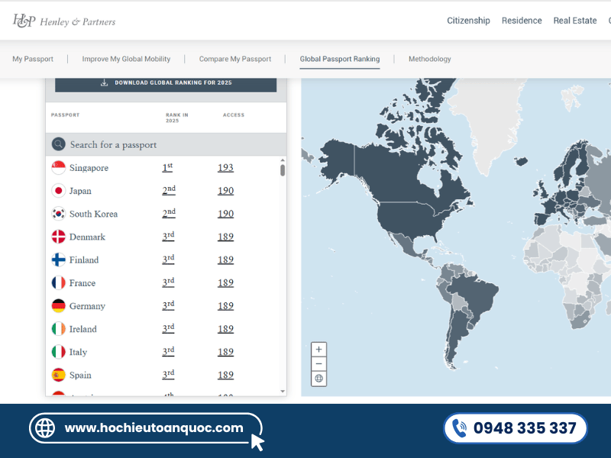
Task: Click the search magnifier icon
Action: (59, 144)
